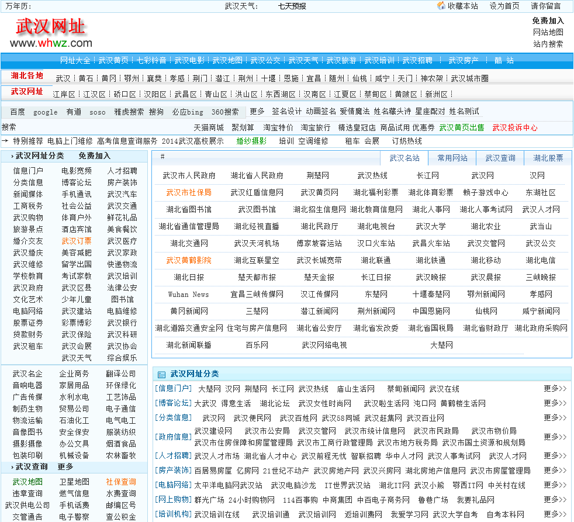
Task: Open the 智联招聘 link
Action: (366, 456)
